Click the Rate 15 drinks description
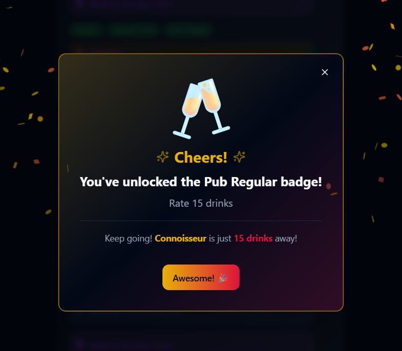The height and width of the screenshot is (351, 402). tap(201, 203)
